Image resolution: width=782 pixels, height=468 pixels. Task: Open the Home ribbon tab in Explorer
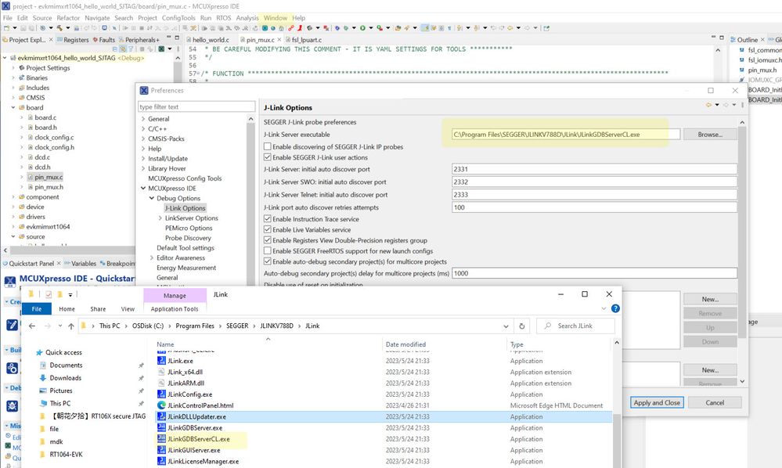pyautogui.click(x=67, y=309)
